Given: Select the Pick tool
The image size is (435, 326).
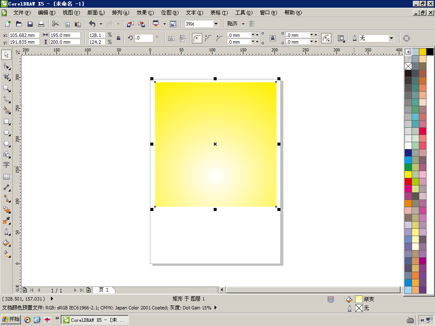Looking at the screenshot, I should point(6,55).
